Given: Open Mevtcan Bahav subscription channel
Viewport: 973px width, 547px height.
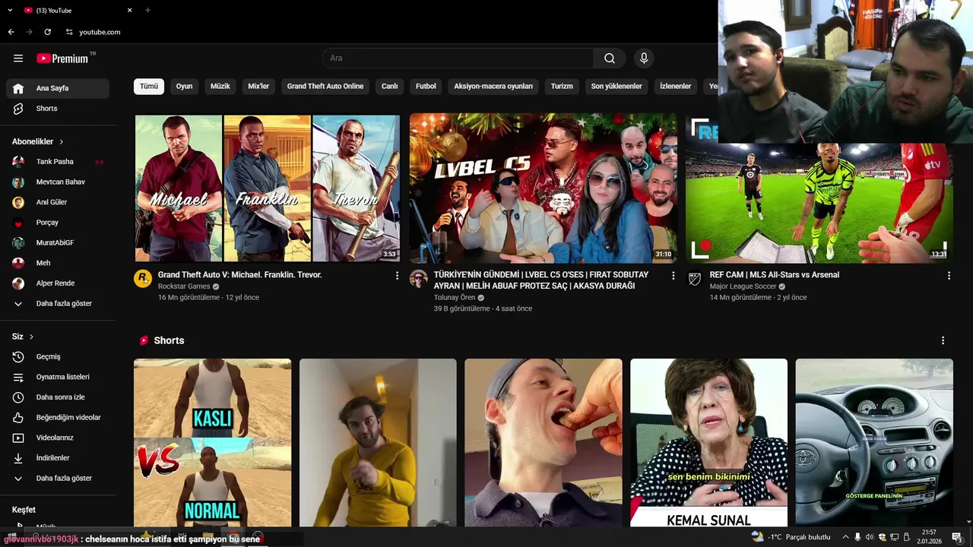Looking at the screenshot, I should pos(58,182).
